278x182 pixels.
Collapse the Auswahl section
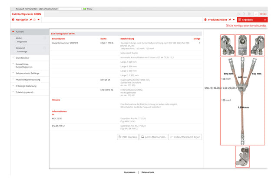pyautogui.click(x=30, y=32)
